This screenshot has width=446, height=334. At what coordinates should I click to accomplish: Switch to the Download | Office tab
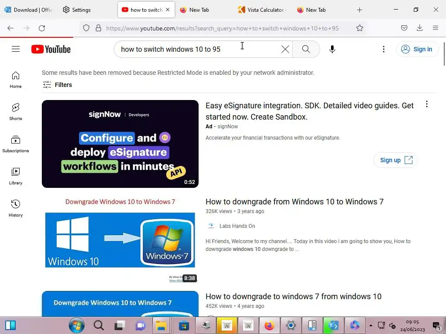[28, 10]
